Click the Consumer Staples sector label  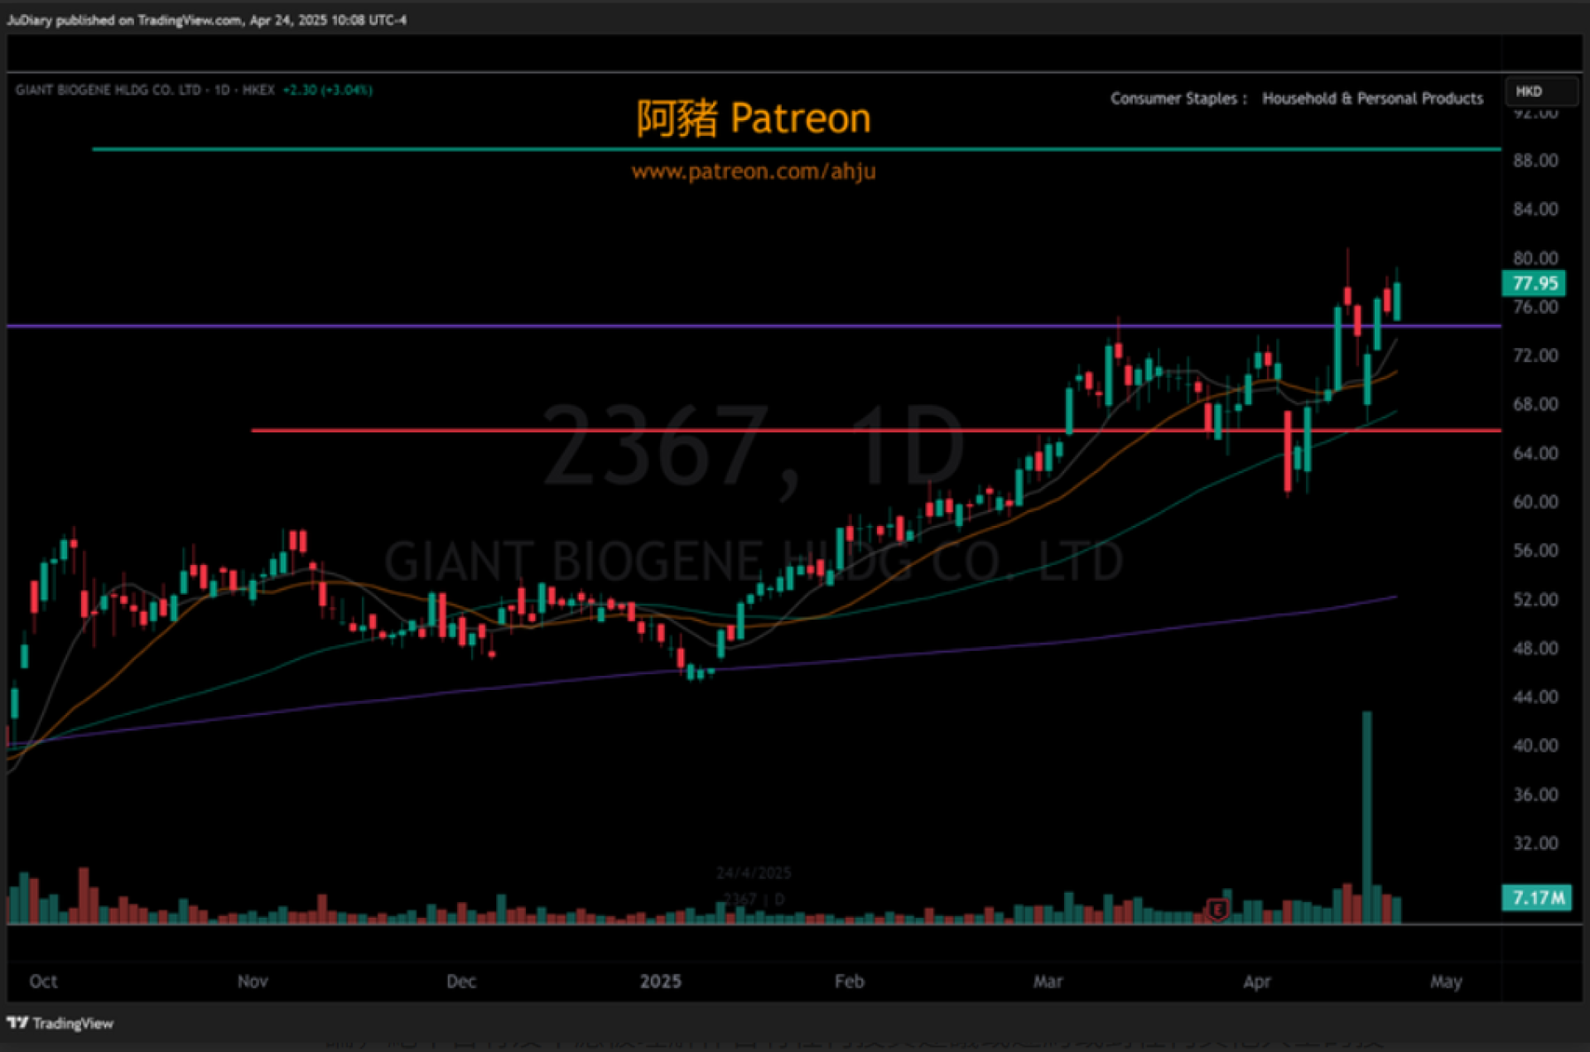coord(1173,99)
